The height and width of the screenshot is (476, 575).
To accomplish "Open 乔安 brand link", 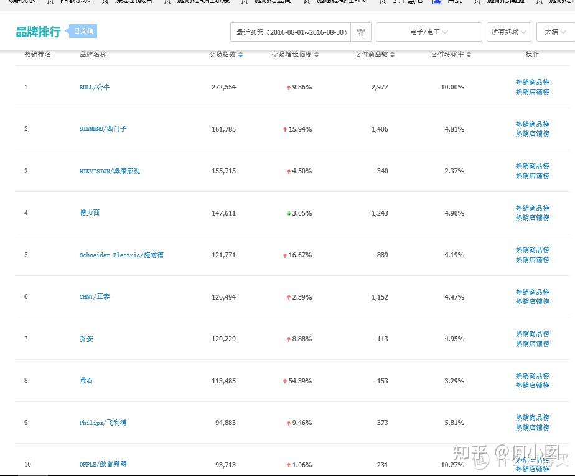I will 86,339.
